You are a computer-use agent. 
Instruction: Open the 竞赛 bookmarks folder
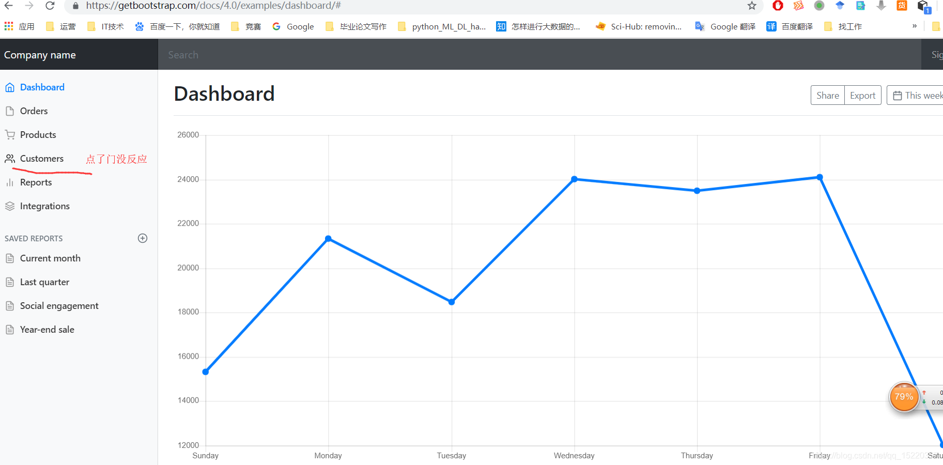tap(246, 26)
